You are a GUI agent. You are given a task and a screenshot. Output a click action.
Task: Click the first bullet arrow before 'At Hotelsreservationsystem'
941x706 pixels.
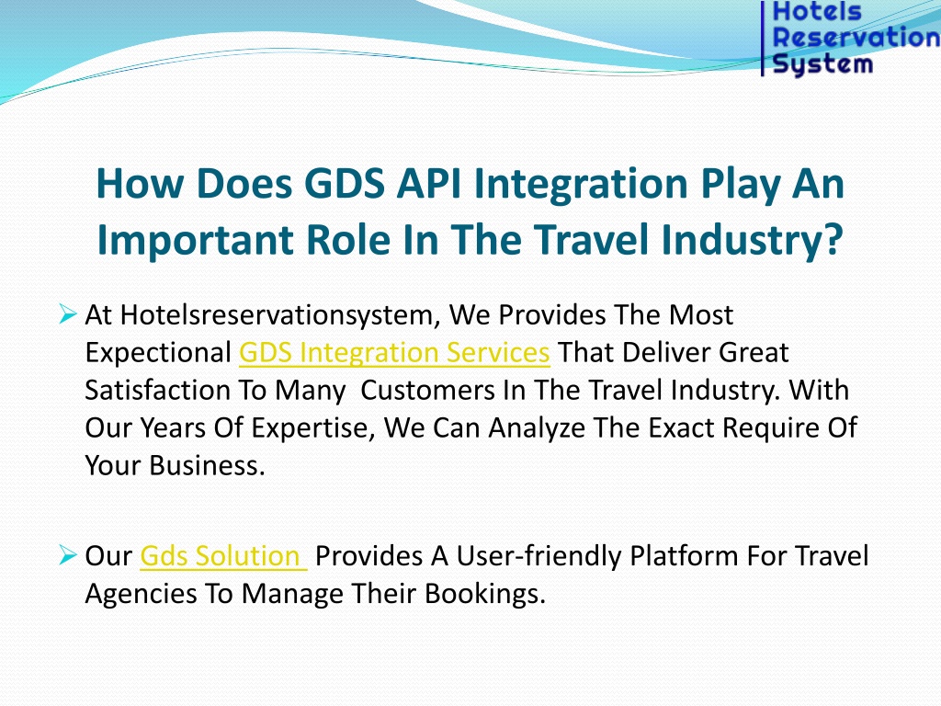[68, 314]
